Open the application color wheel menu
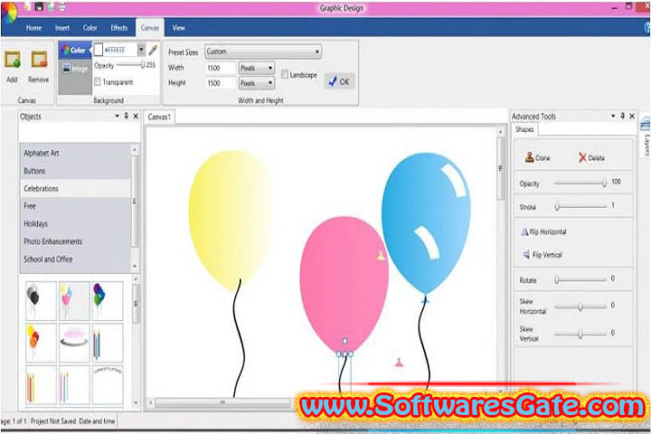Screen dimensions: 651x434 [x=8, y=12]
